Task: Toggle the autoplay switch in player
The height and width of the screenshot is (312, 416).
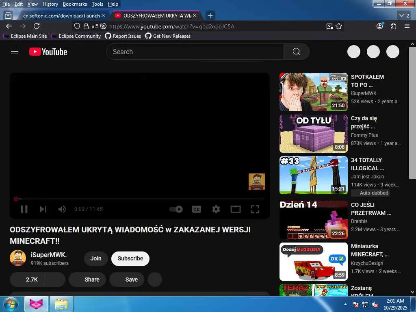Action: pyautogui.click(x=176, y=209)
